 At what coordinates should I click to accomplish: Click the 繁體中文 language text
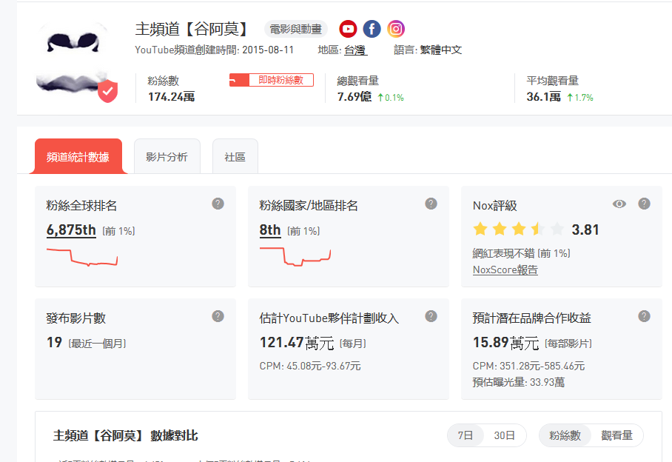pyautogui.click(x=441, y=50)
